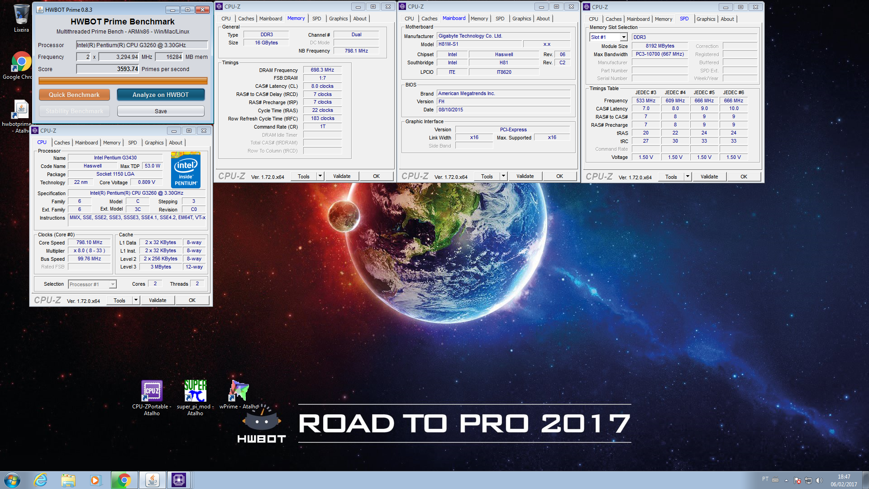Click the CPU-Z Mainboard window title icon

pos(402,6)
